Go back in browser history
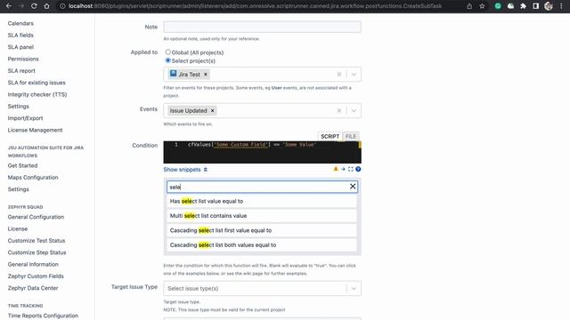Screen dimensions: 570x320 (8, 6)
